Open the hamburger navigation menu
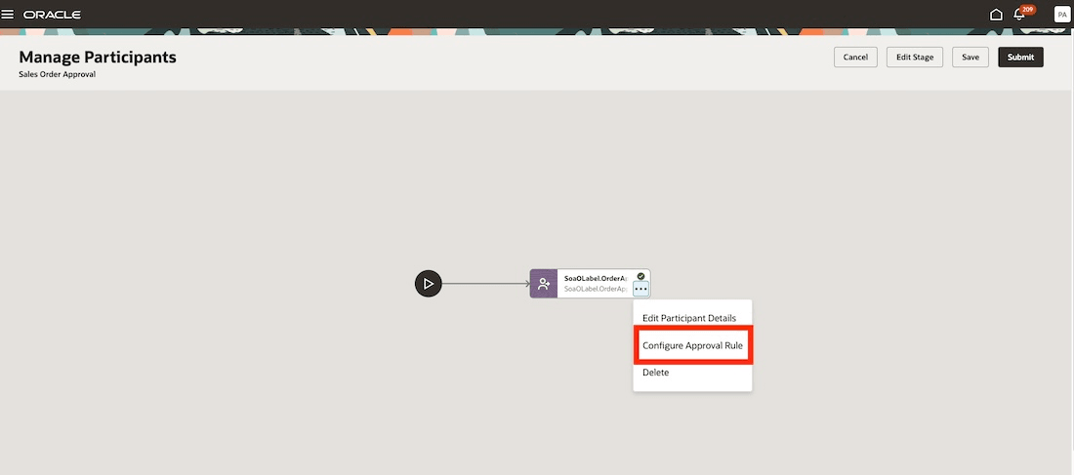 [8, 15]
